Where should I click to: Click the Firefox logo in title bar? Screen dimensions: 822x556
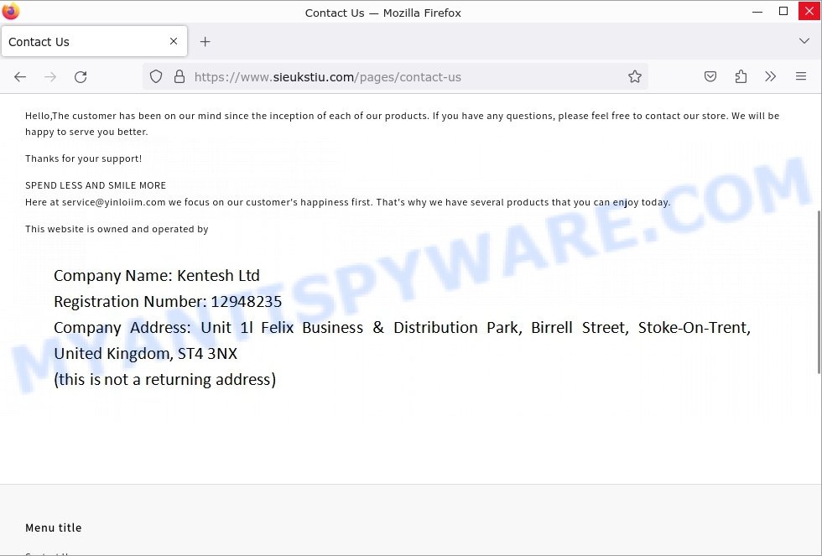pos(11,11)
